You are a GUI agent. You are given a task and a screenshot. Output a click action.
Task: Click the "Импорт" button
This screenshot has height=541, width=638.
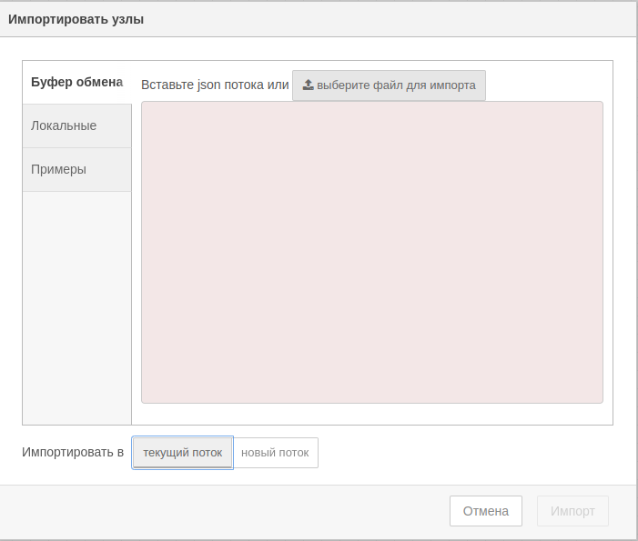pos(572,511)
